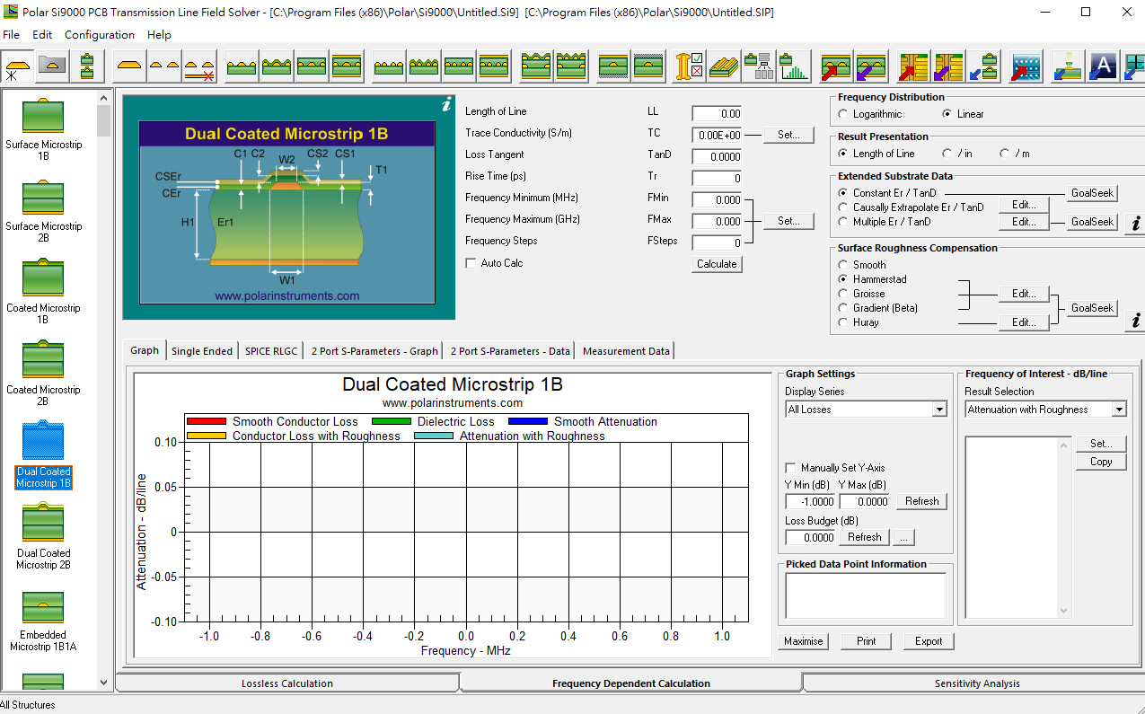Click the single trace structure toolbar icon
The width and height of the screenshot is (1145, 714).
(129, 66)
